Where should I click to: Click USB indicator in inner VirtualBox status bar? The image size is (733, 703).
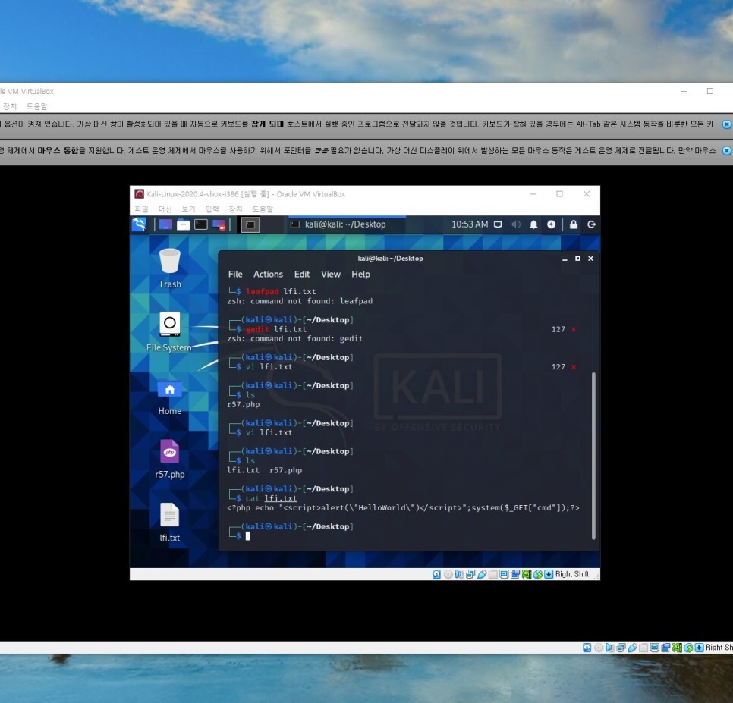pyautogui.click(x=482, y=574)
